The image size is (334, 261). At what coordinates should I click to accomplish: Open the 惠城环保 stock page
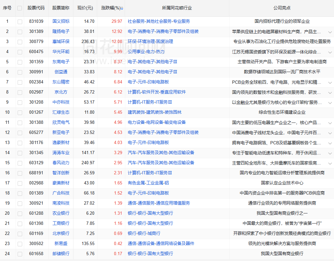61,41
